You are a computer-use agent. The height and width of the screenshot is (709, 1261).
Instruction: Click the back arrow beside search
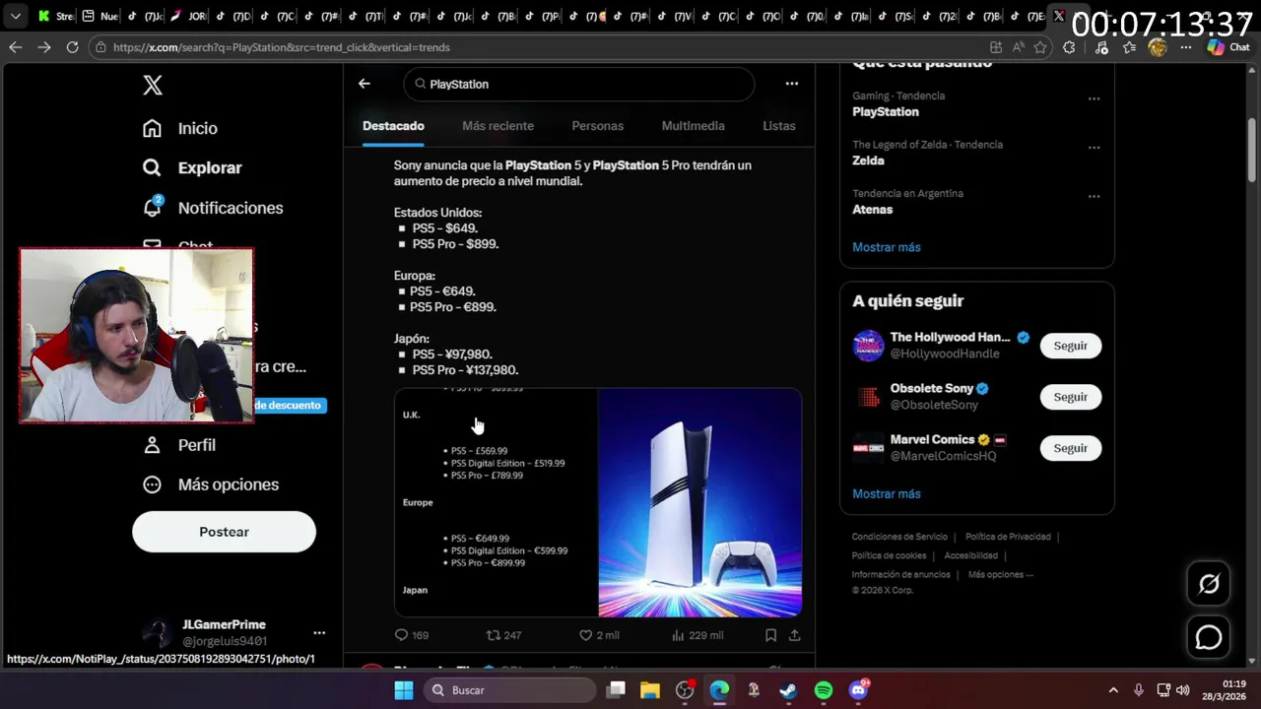[x=365, y=84]
